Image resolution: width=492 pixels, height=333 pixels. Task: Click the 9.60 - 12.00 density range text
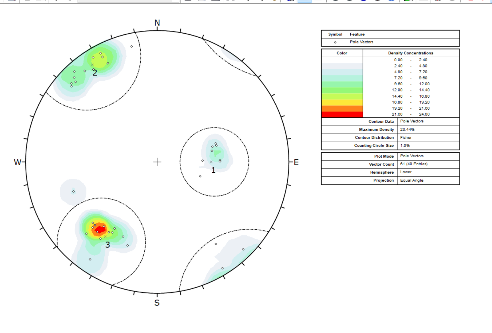point(412,84)
